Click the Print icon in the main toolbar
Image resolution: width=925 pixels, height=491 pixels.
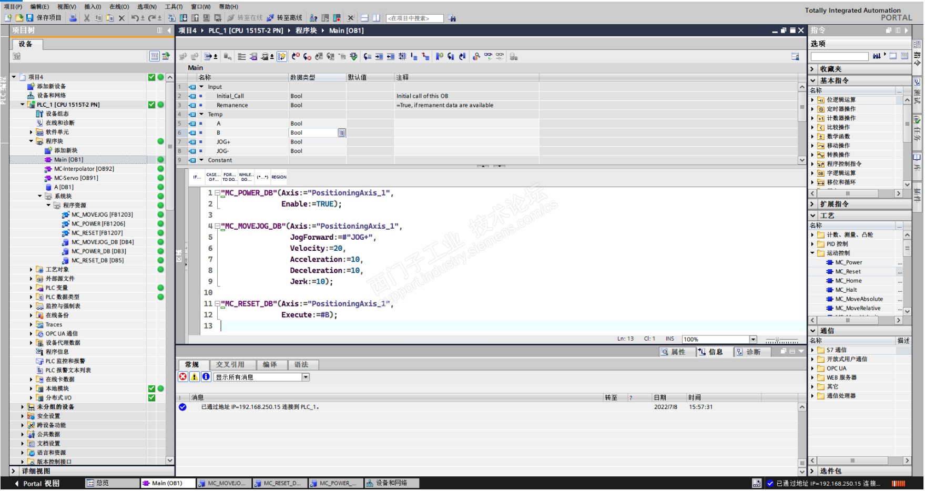pos(73,18)
